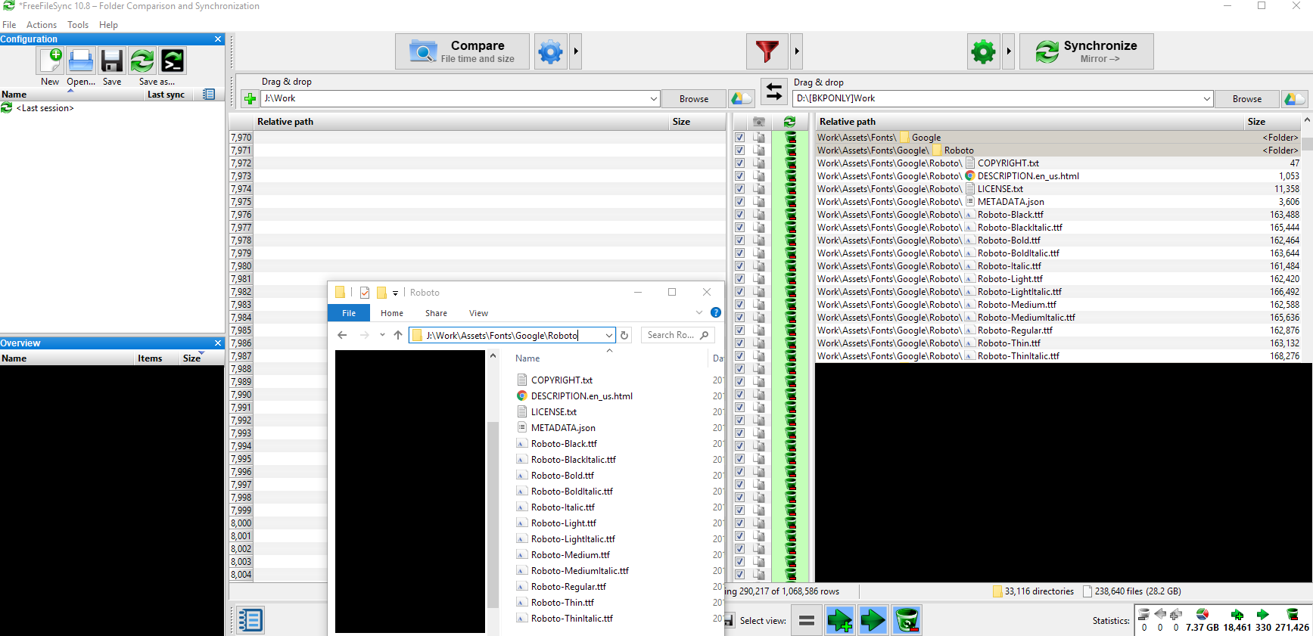Toggle view of files to update right
1313x636 pixels.
(873, 620)
